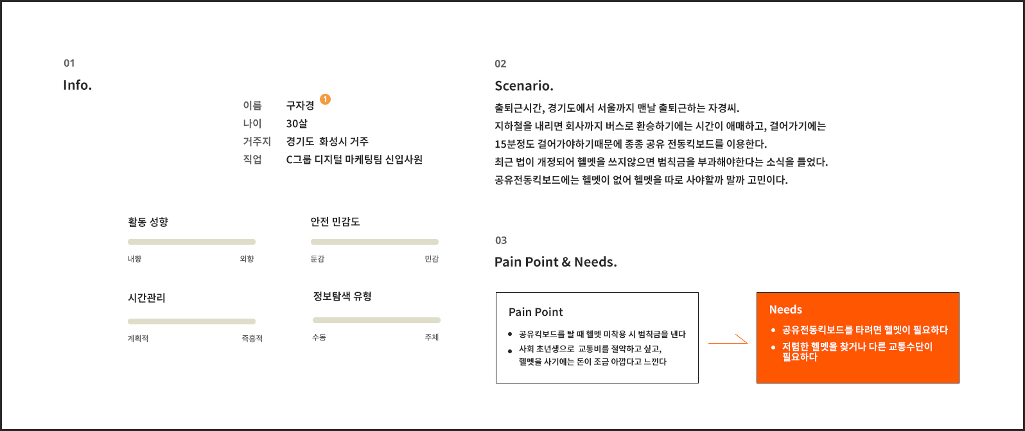This screenshot has height=431, width=1025.
Task: Click the 즉흥적 label under 시간관리
Action: click(x=252, y=339)
